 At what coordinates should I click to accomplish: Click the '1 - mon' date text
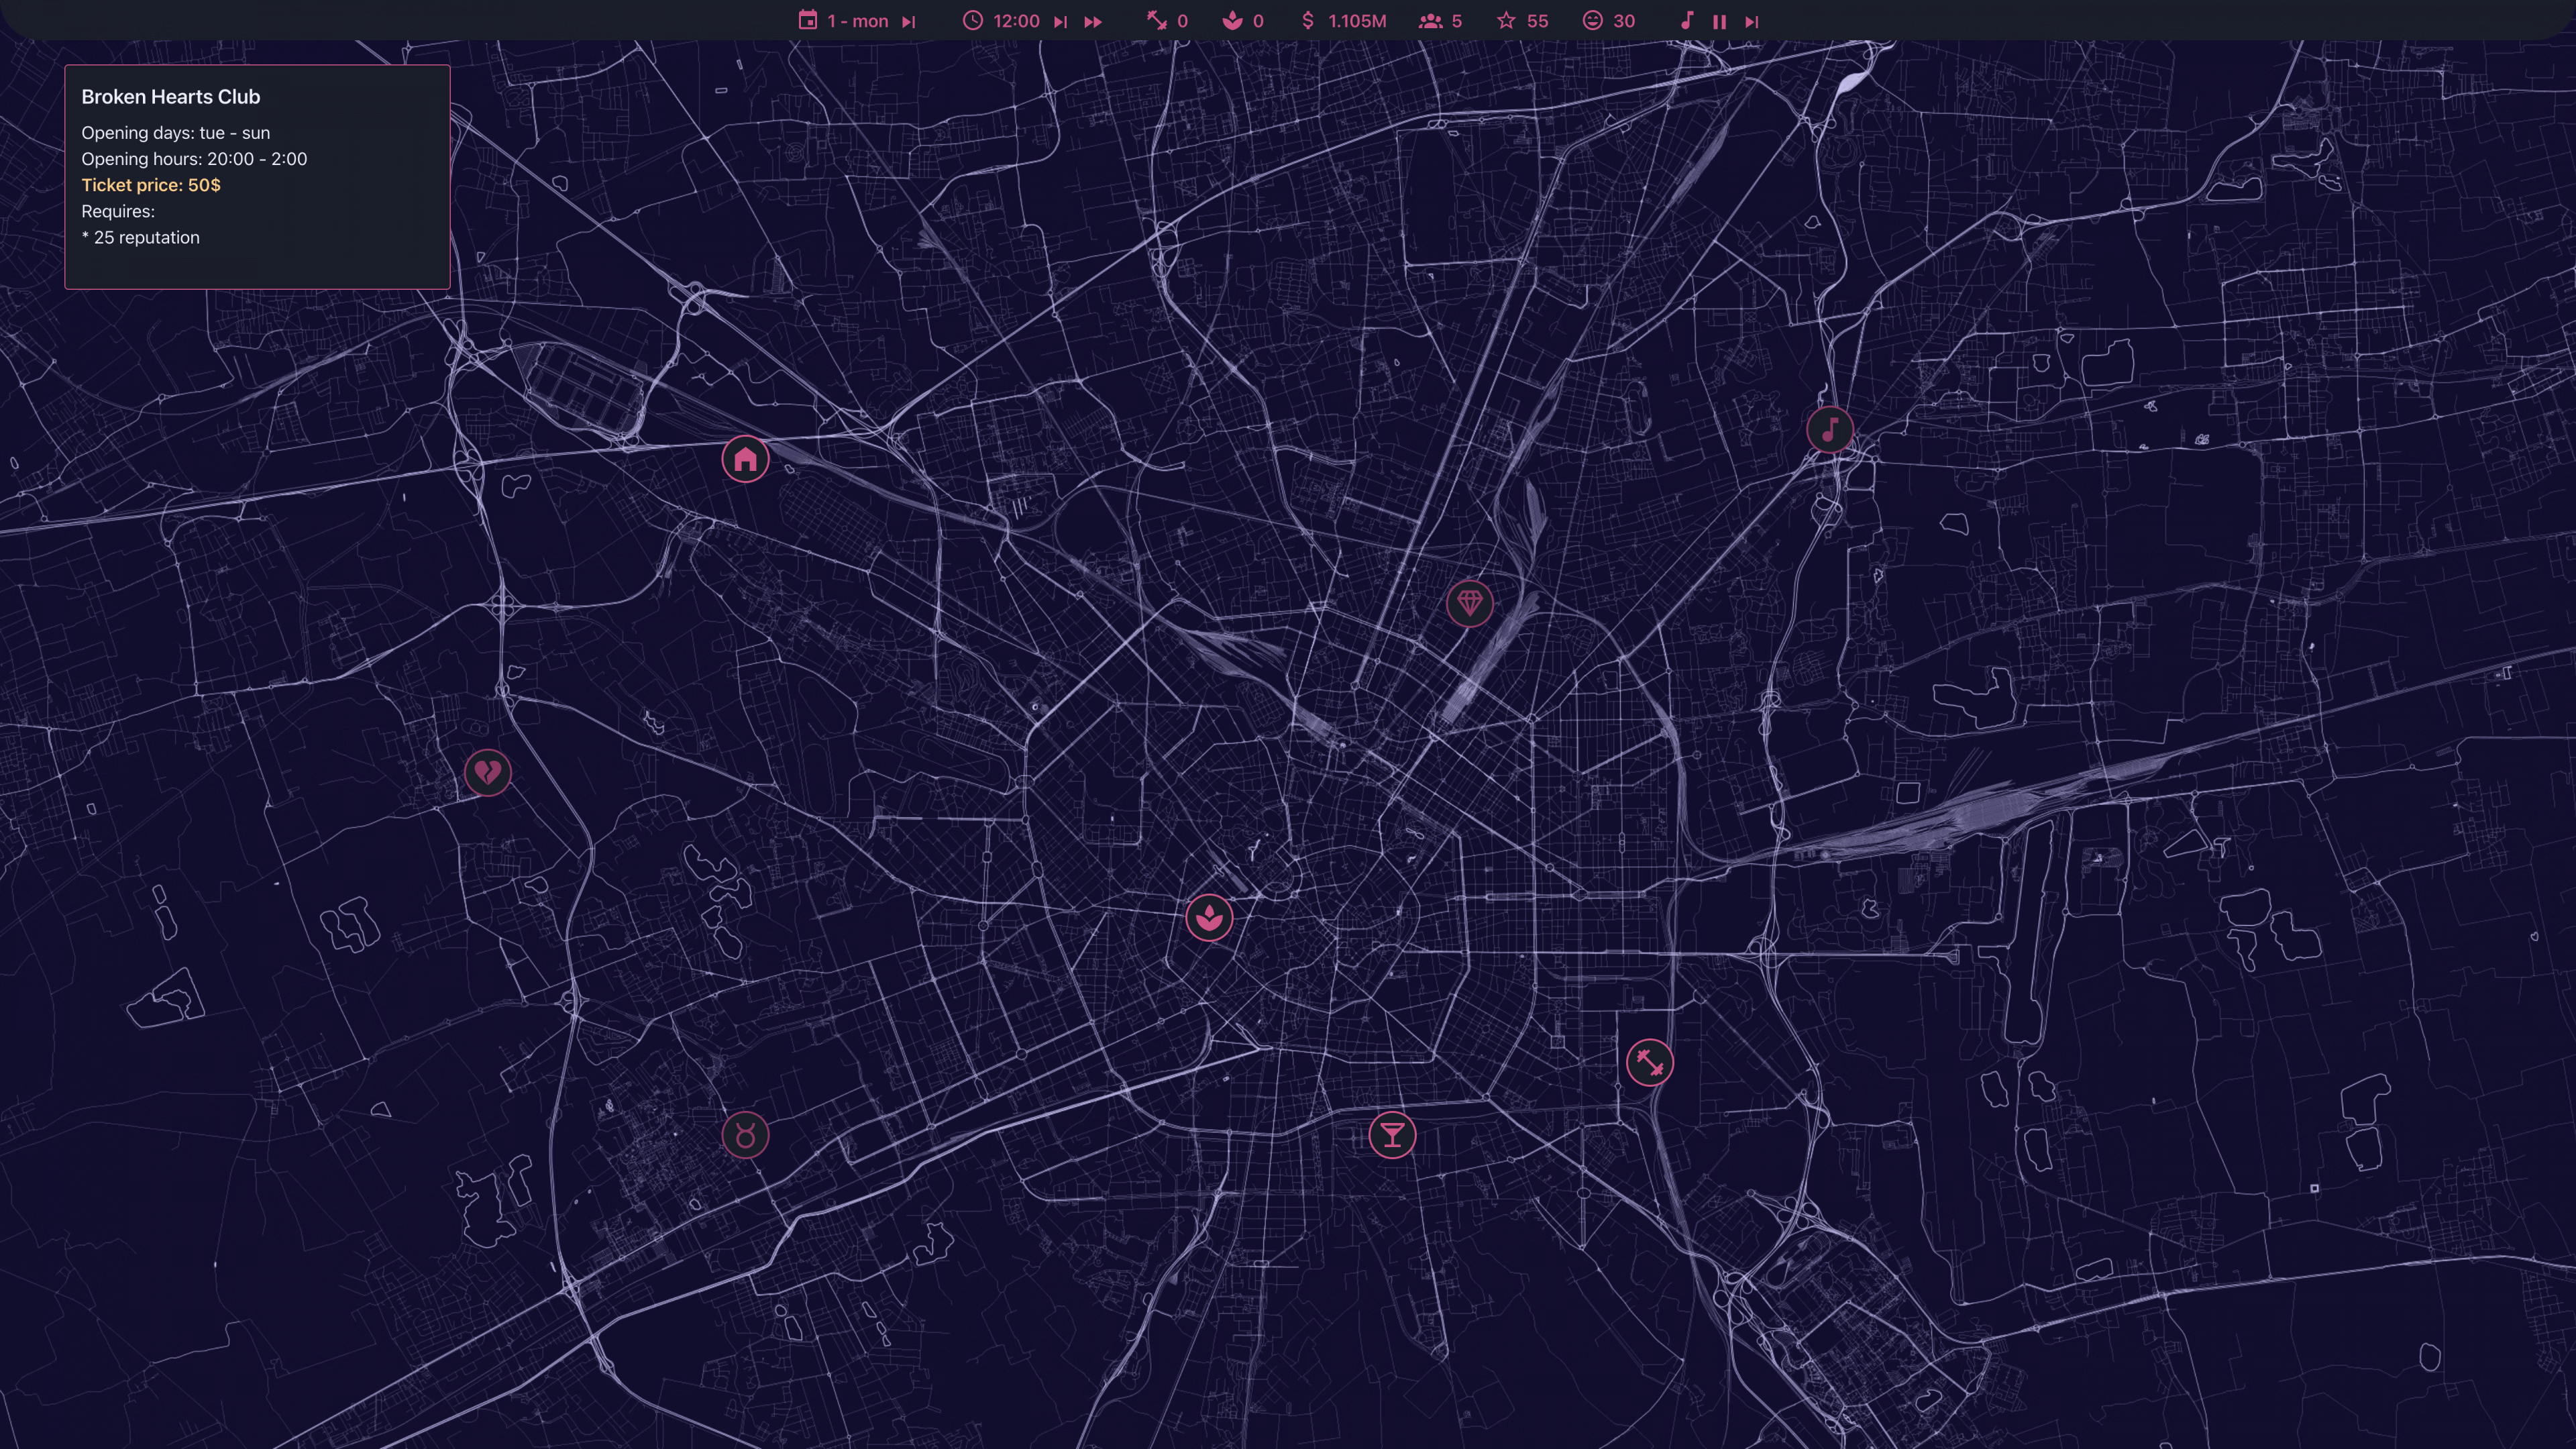(x=857, y=21)
